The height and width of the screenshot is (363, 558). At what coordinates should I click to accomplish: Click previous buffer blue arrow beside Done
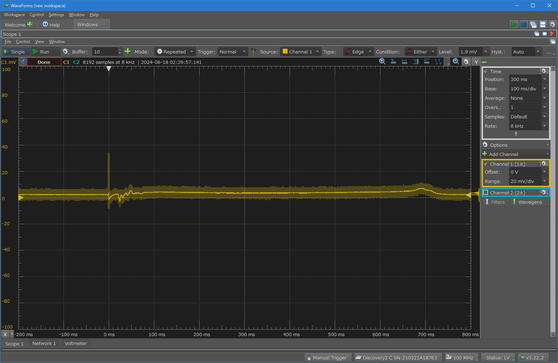pyautogui.click(x=23, y=62)
